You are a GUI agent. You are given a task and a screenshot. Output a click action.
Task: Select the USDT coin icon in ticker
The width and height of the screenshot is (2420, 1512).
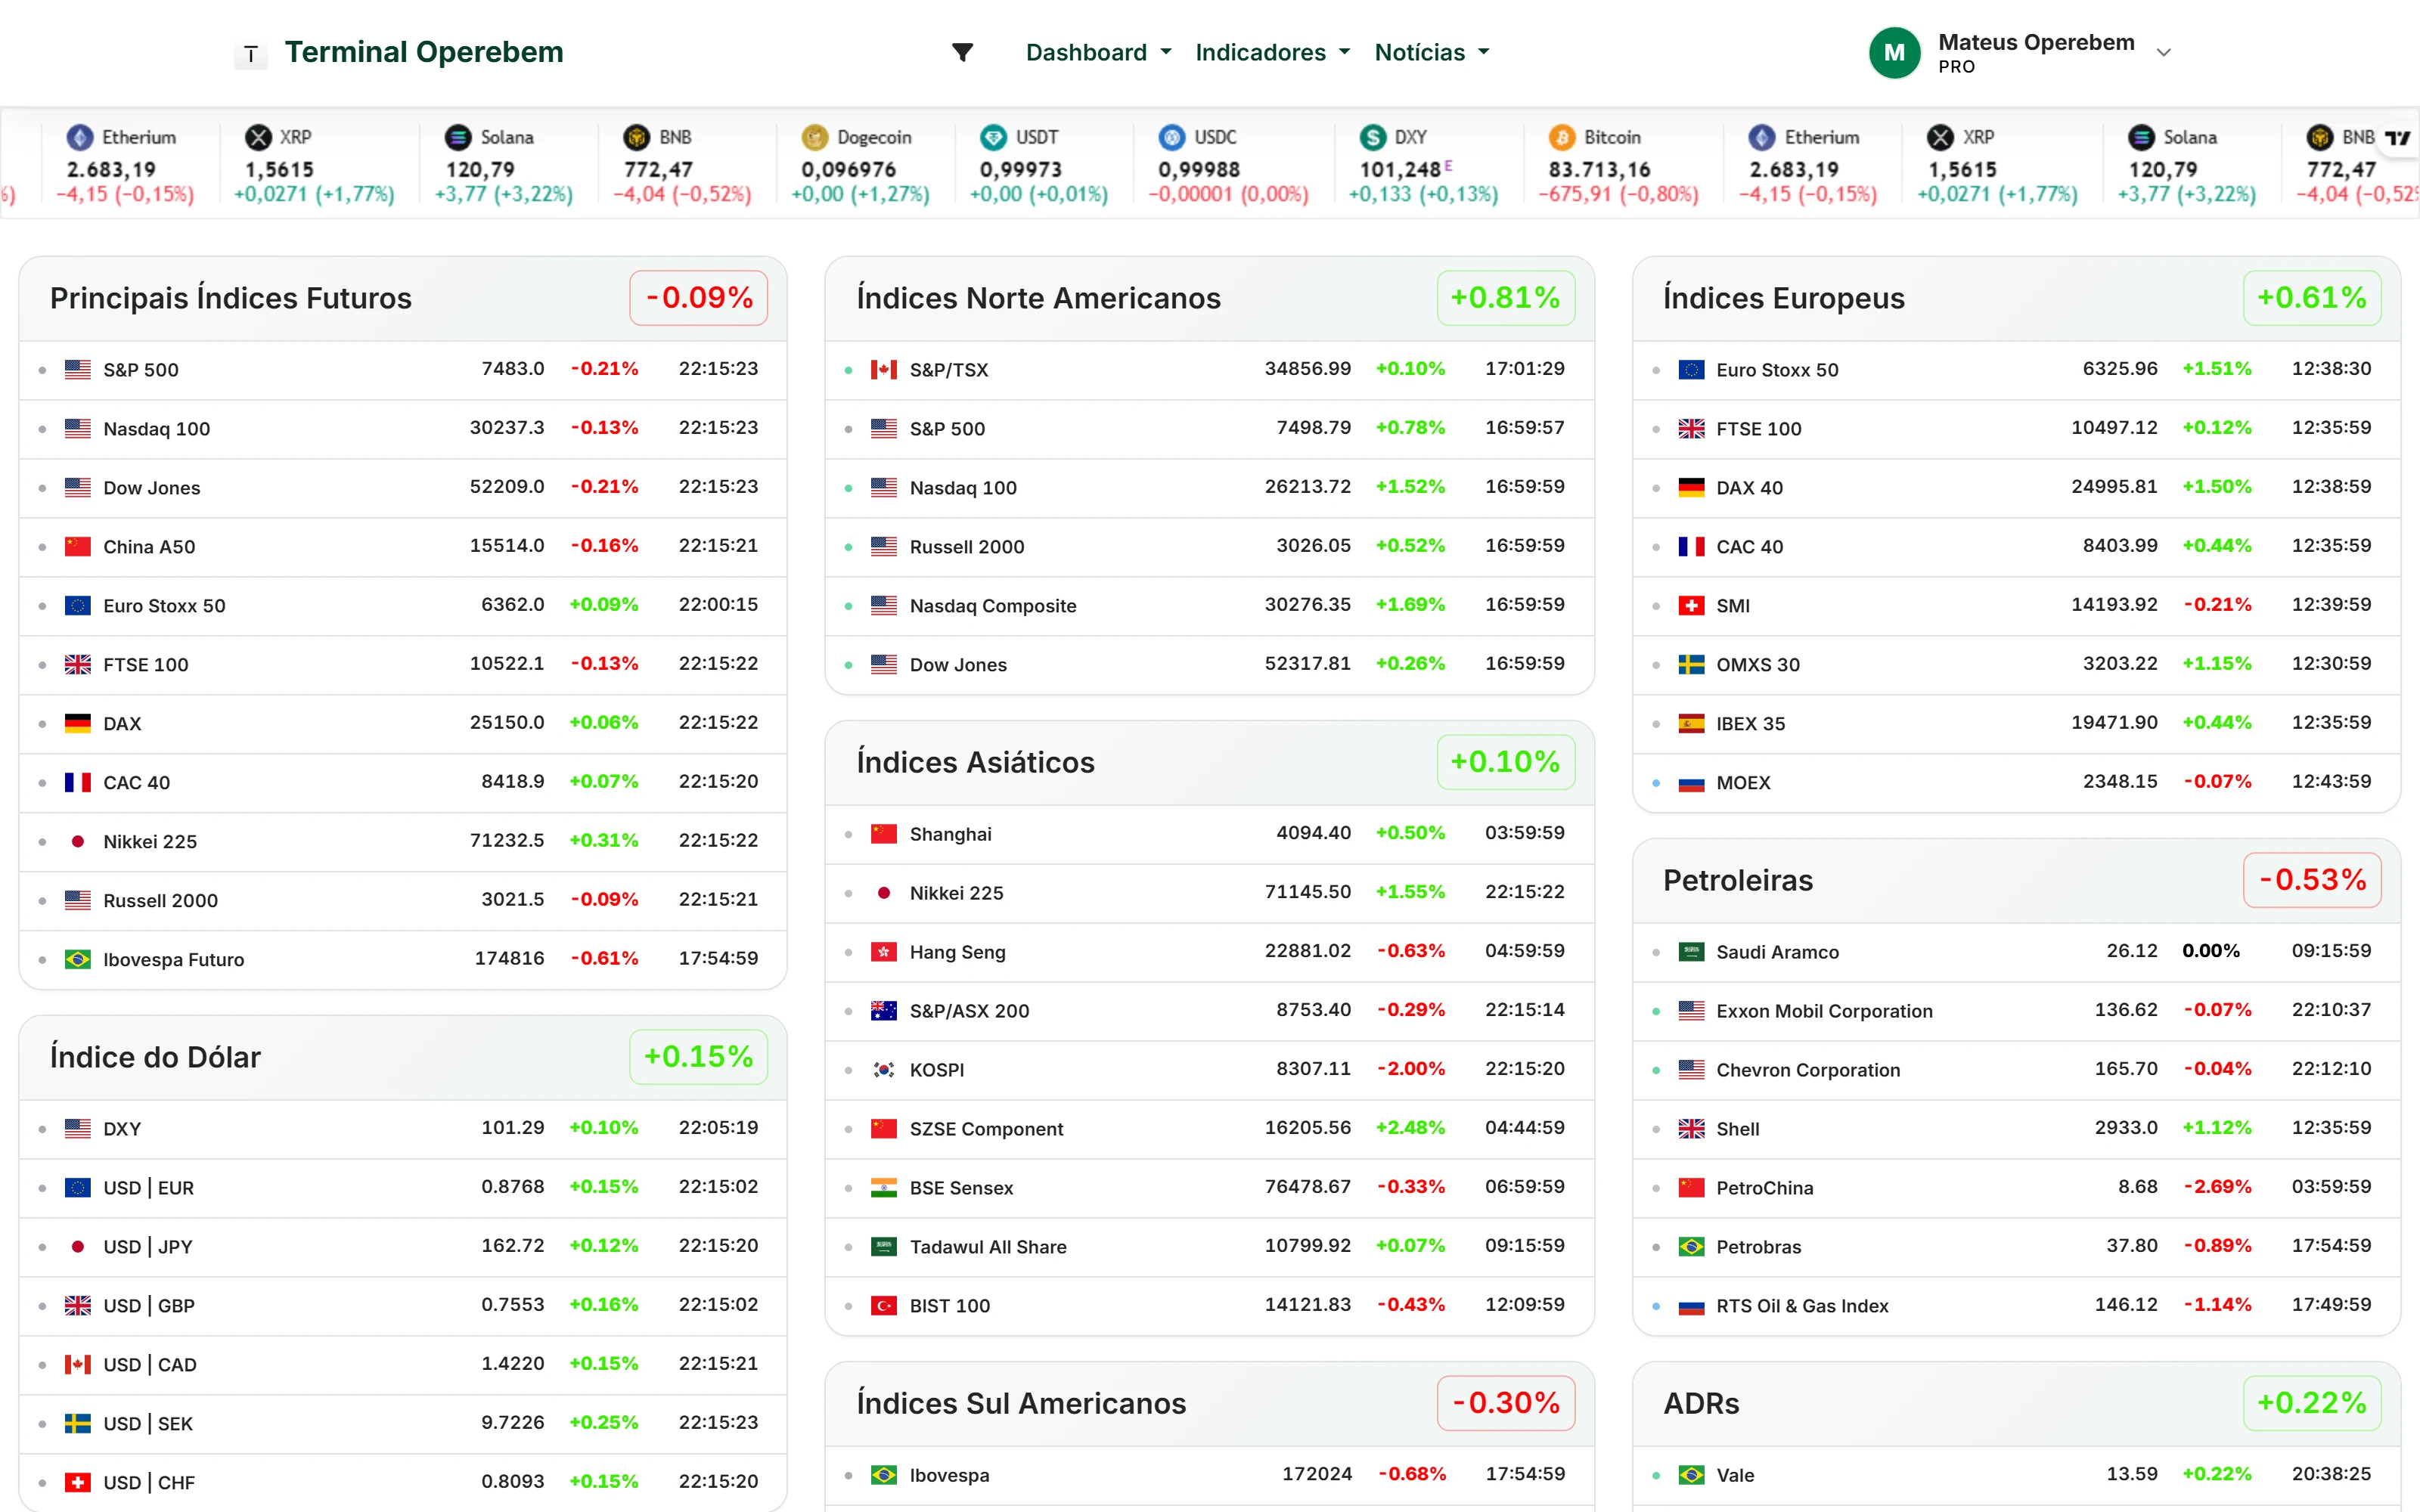[x=993, y=137]
